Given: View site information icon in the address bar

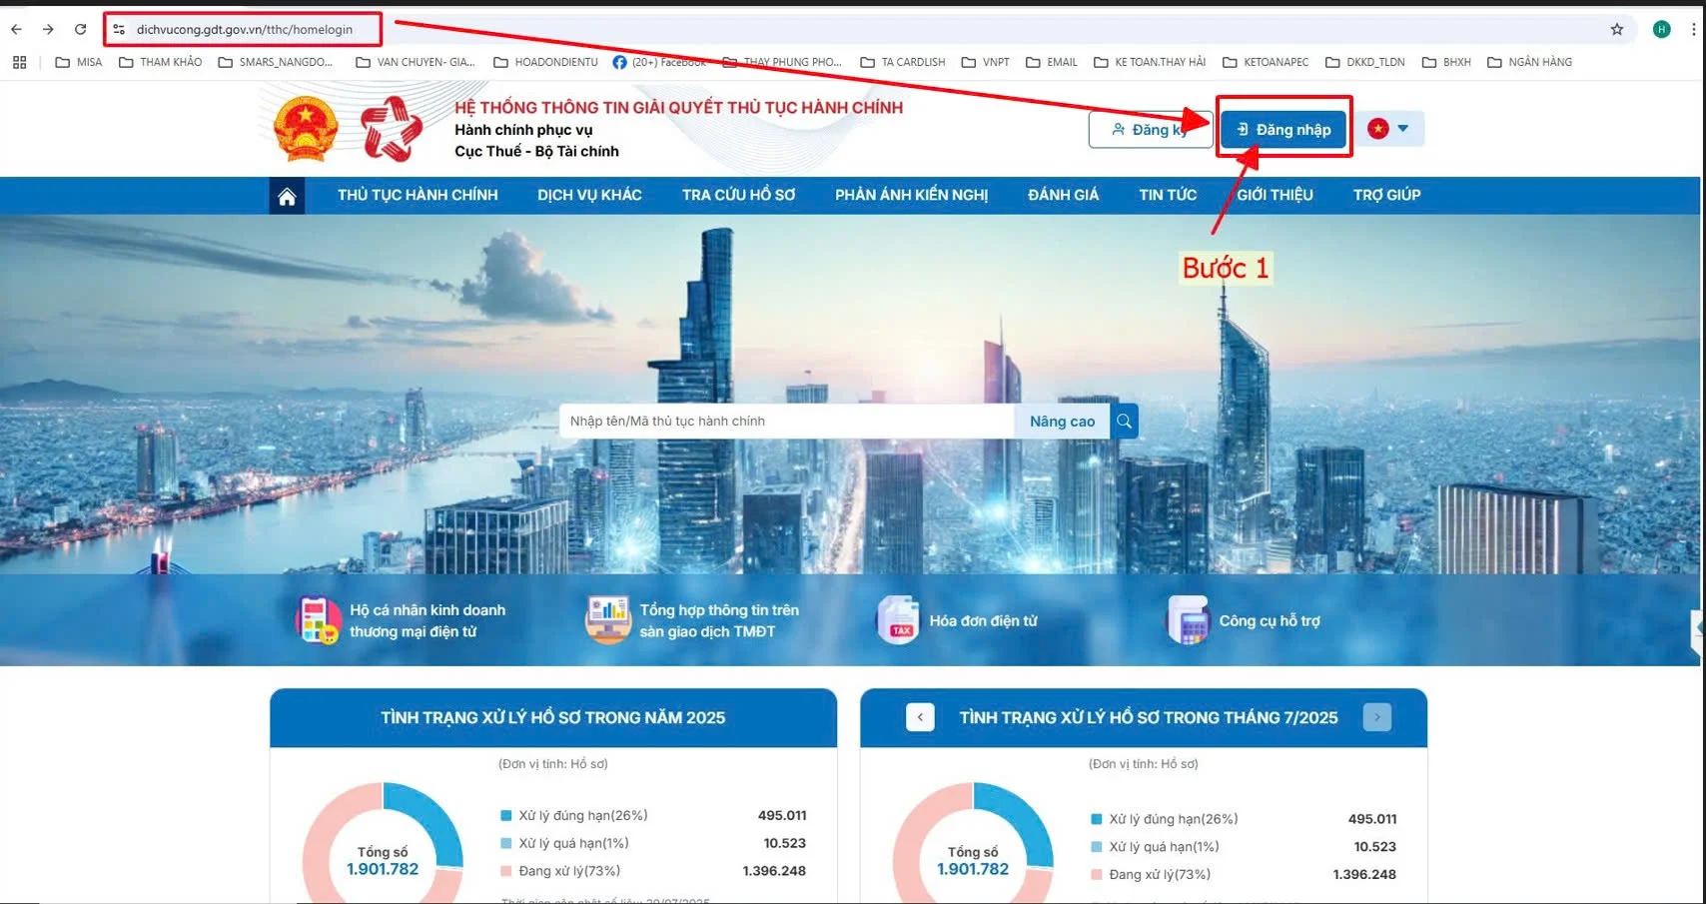Looking at the screenshot, I should [119, 29].
